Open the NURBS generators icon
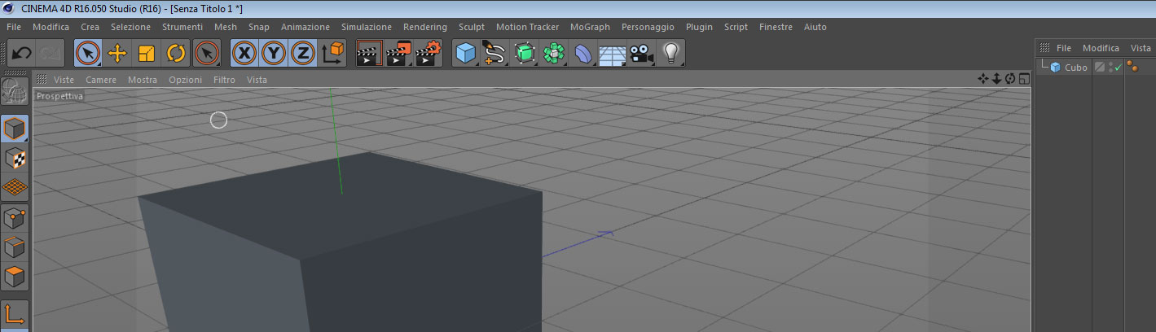The height and width of the screenshot is (332, 1156). pos(524,54)
